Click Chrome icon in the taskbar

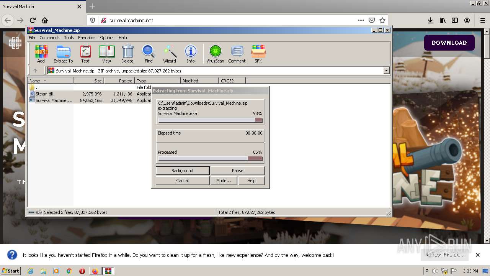69,271
